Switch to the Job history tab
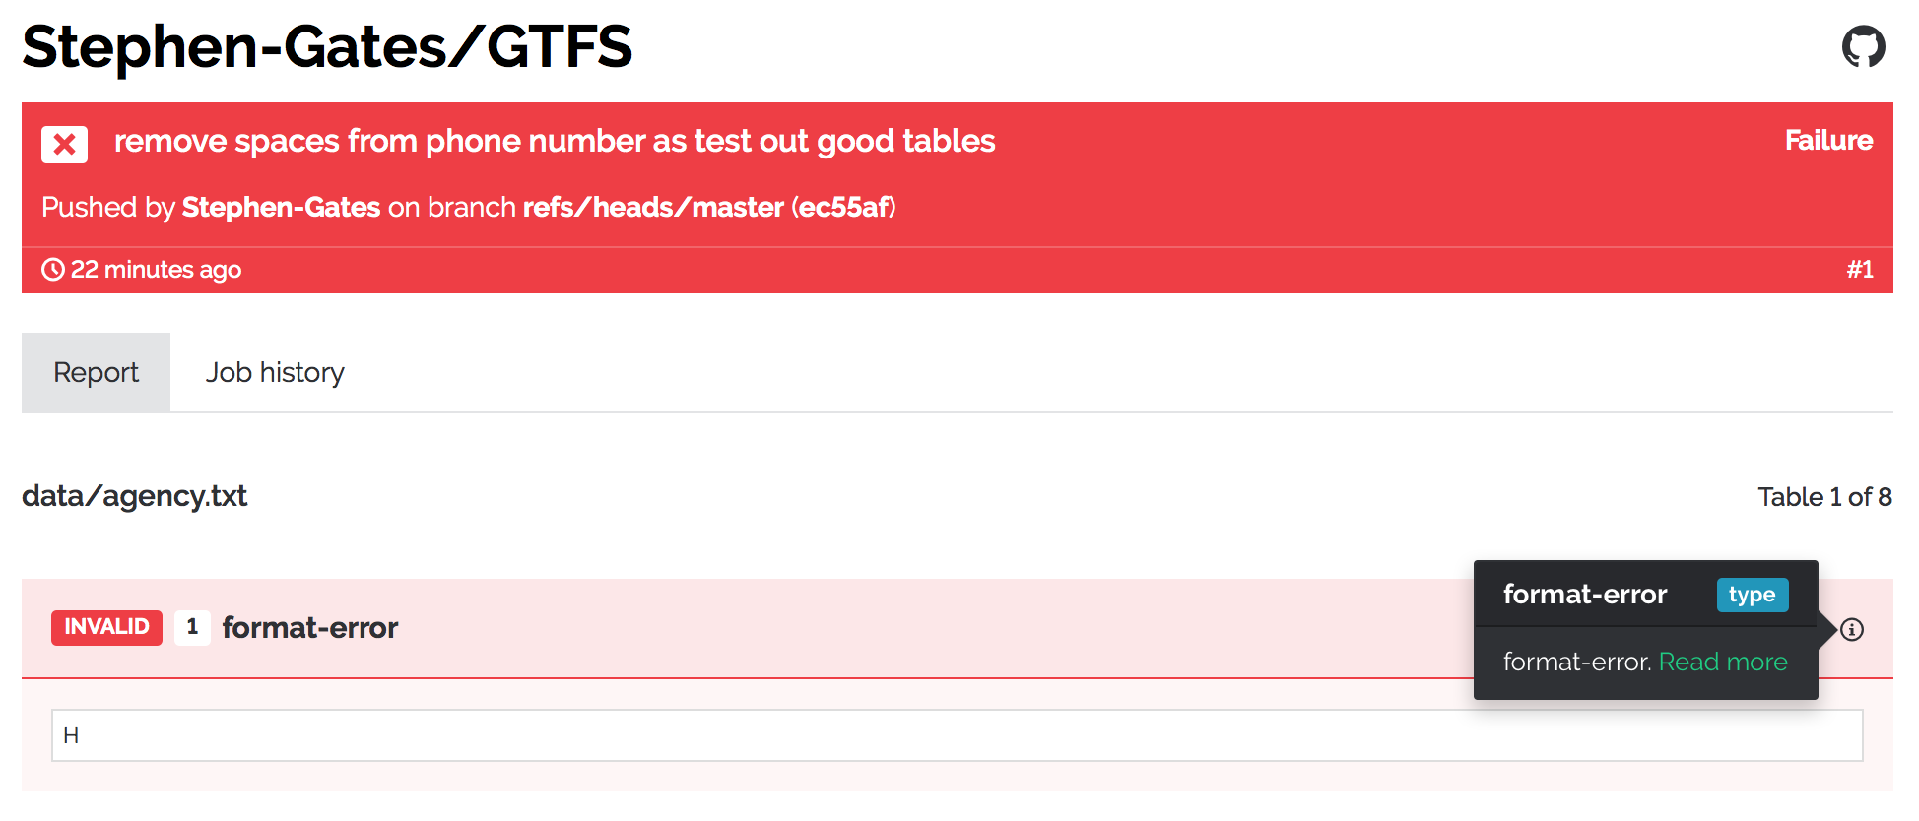Screen dimensions: 1919x821 point(275,373)
